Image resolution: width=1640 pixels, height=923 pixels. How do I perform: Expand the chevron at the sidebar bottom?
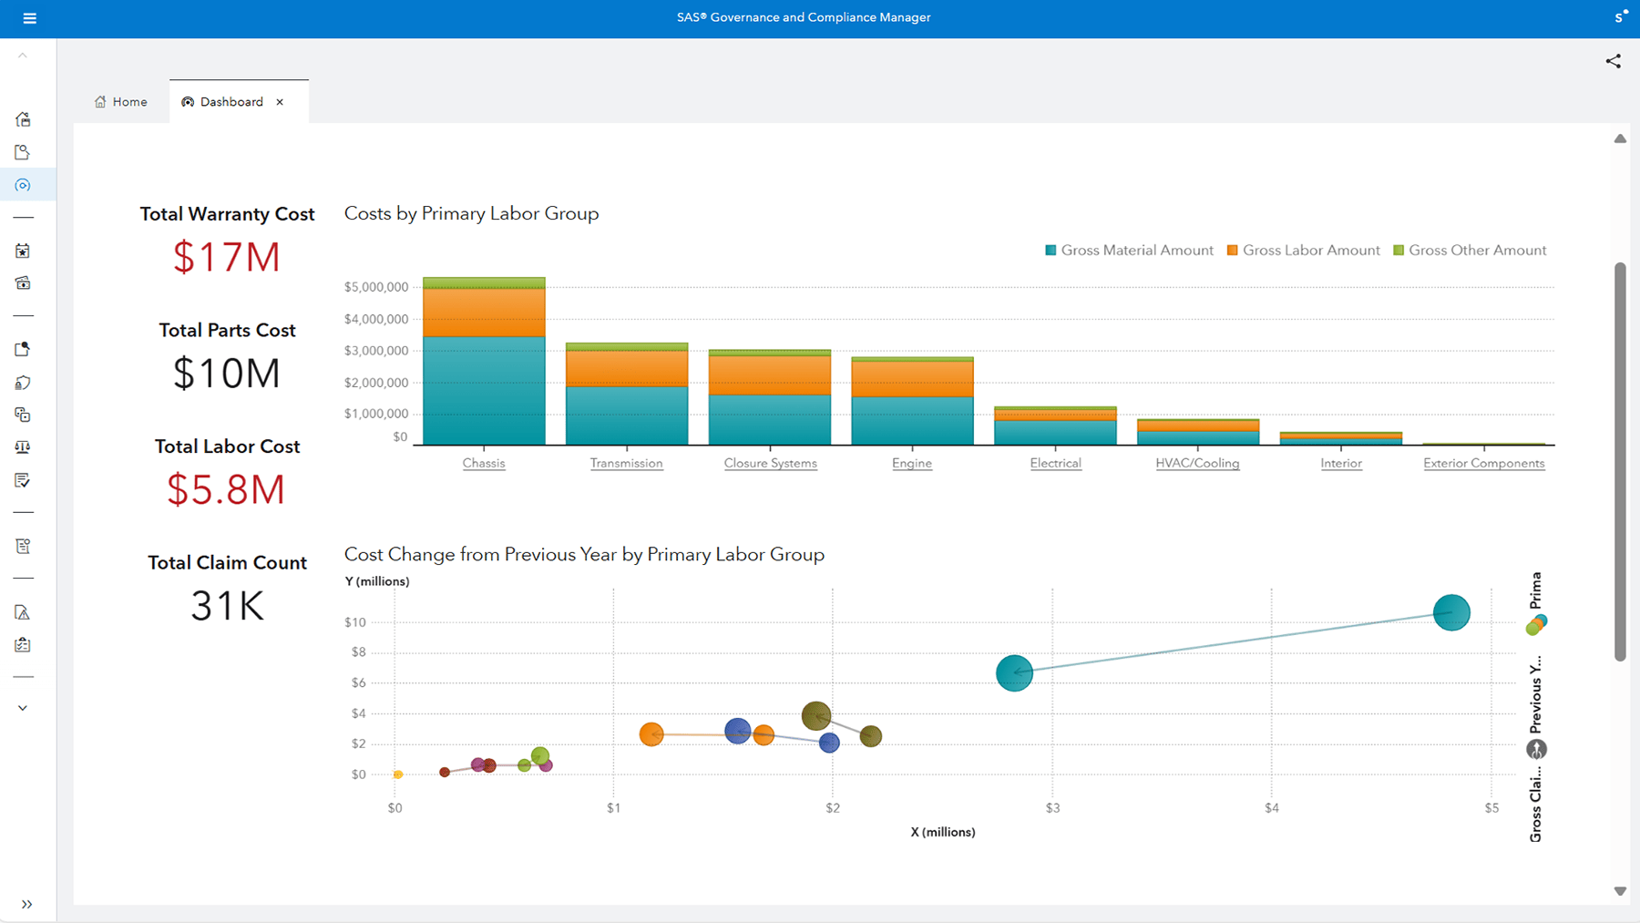pos(23,707)
